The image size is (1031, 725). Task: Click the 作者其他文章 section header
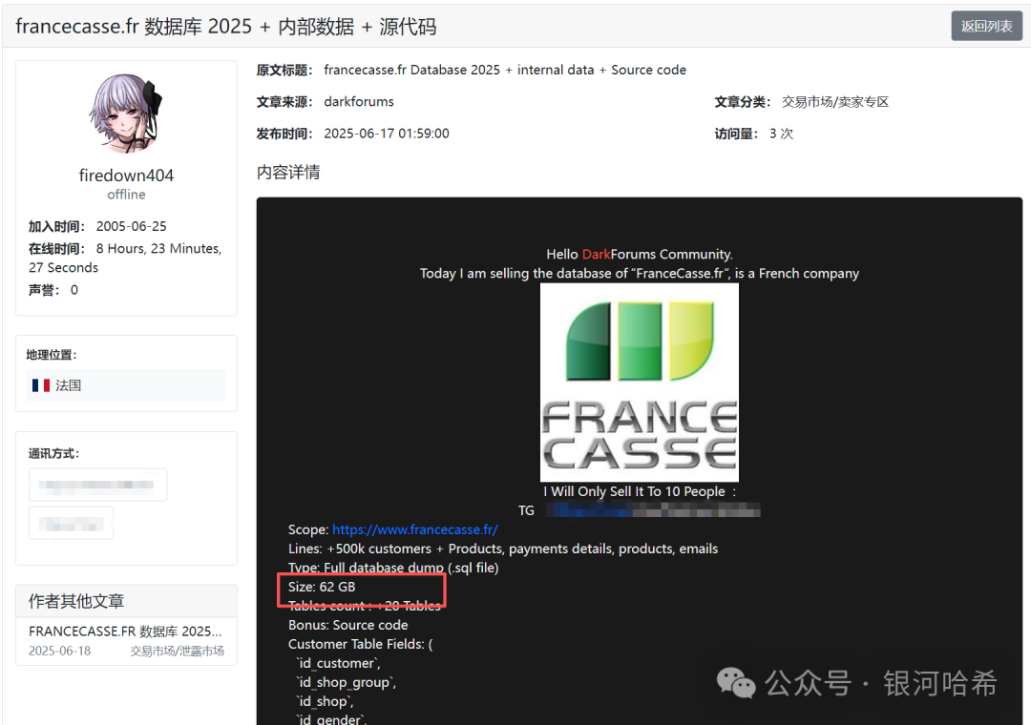point(76,601)
